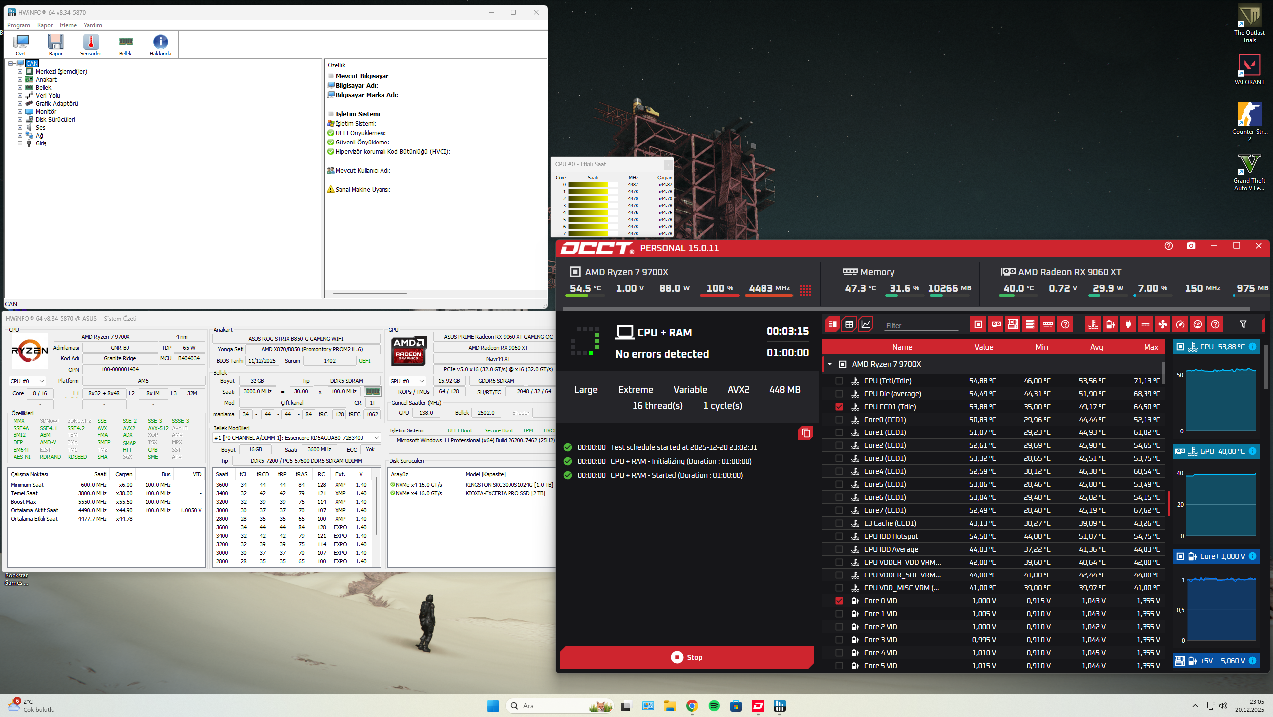Screen dimensions: 1273x717
Task: Open the Rapor menu in HWiNFO
Action: [45, 25]
